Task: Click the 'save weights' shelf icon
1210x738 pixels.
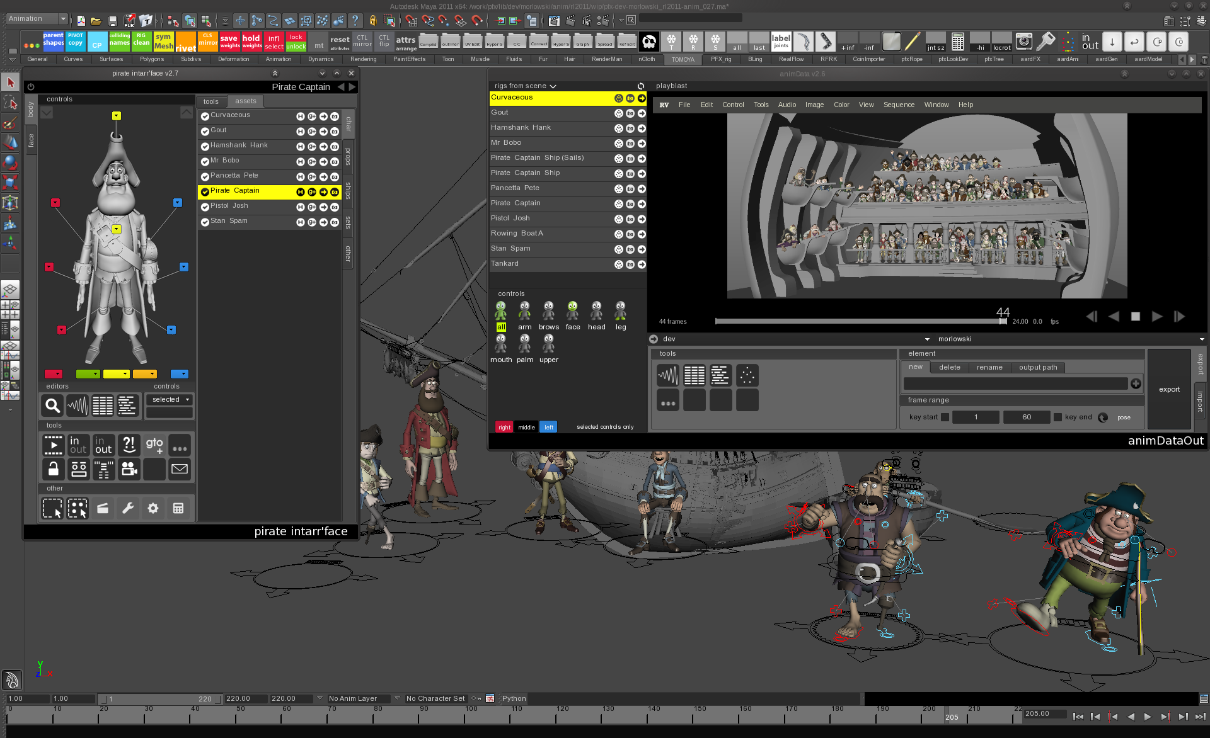Action: pyautogui.click(x=229, y=42)
